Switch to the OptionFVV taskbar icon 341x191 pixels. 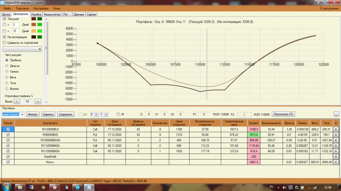coord(89,187)
